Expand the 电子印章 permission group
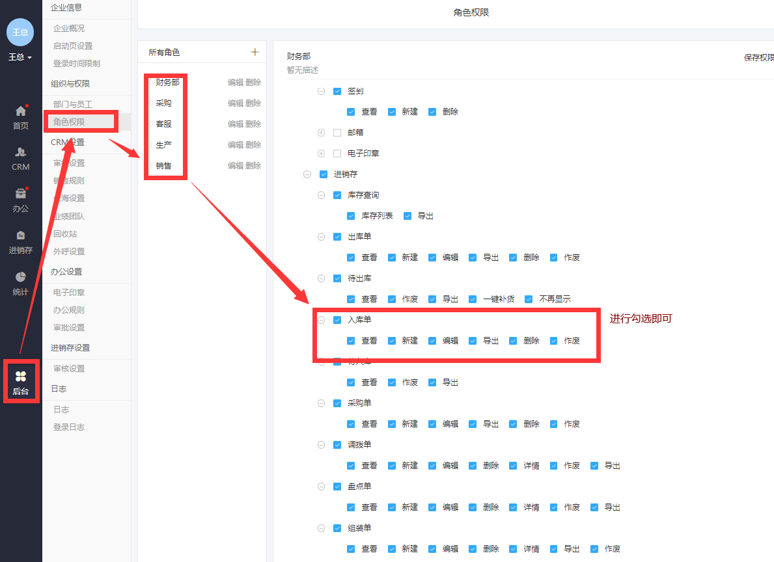Image resolution: width=774 pixels, height=562 pixels. pyautogui.click(x=322, y=154)
